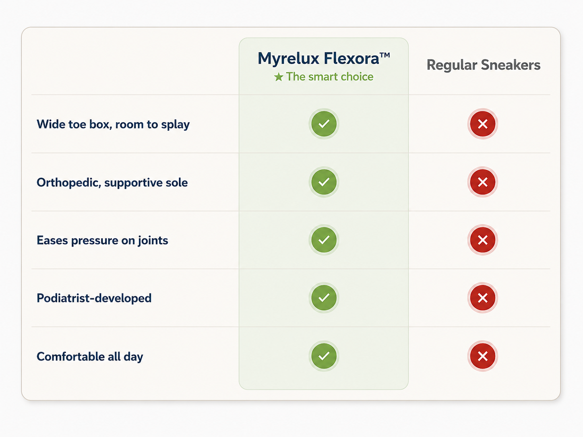The image size is (583, 437).
Task: Click red X for Comfortable all day
Action: pyautogui.click(x=483, y=356)
